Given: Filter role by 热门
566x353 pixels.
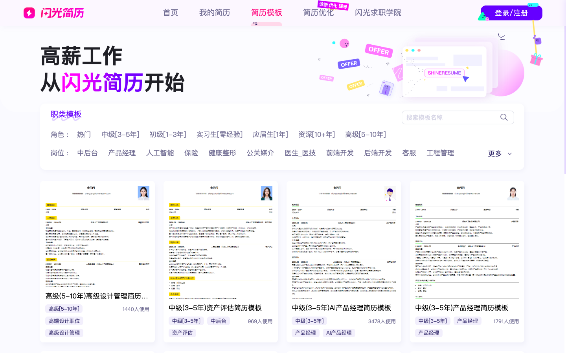Looking at the screenshot, I should (84, 135).
